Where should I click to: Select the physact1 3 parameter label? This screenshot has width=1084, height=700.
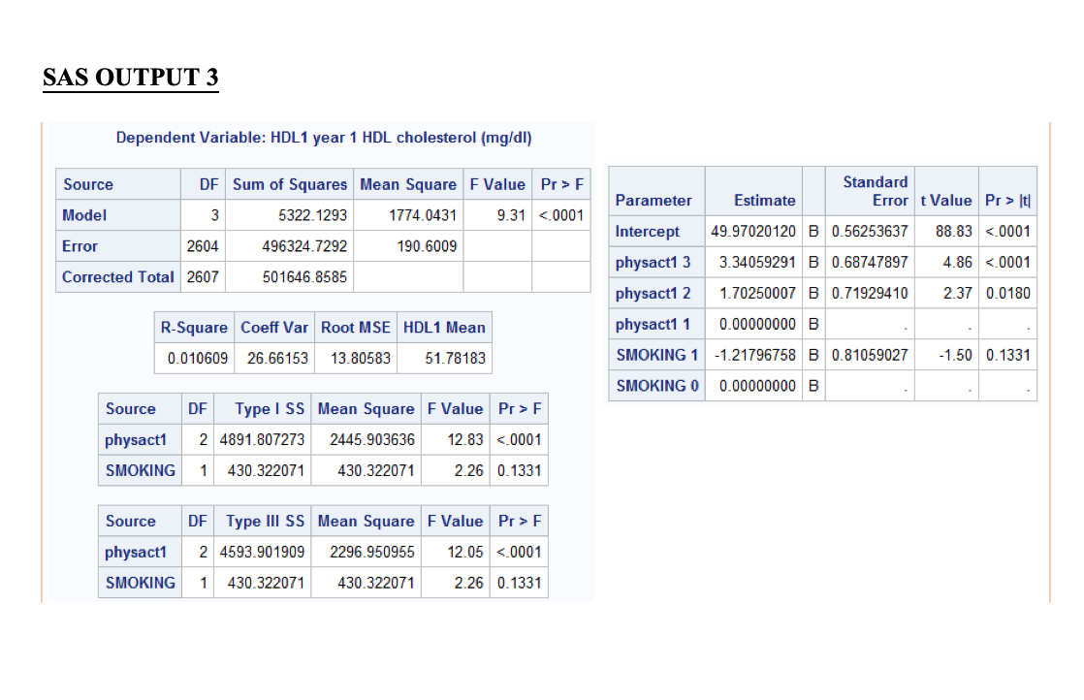tap(654, 263)
